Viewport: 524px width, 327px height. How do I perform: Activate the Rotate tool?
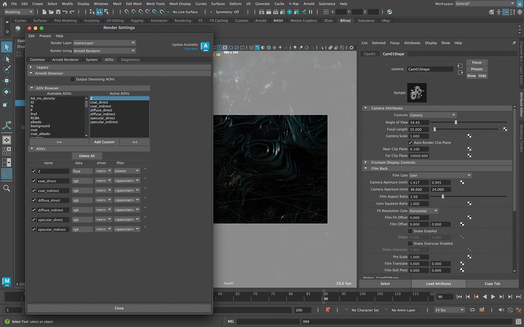tap(7, 92)
